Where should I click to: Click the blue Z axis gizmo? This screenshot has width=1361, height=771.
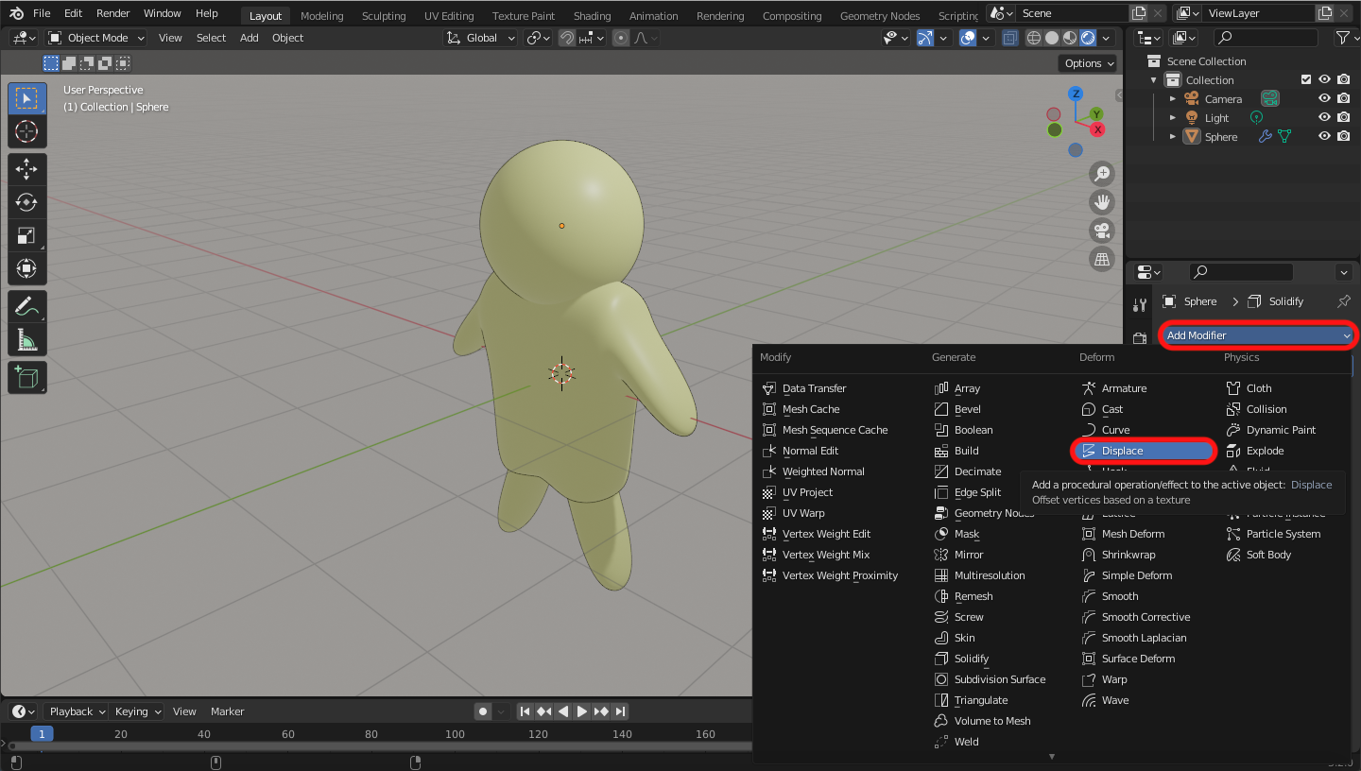pyautogui.click(x=1076, y=94)
